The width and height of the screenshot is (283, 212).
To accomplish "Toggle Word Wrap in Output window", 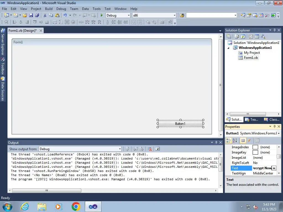I will 158,149.
